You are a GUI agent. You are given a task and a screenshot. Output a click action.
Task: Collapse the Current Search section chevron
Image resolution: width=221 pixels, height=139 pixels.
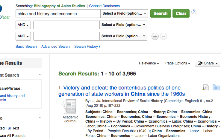point(40,75)
